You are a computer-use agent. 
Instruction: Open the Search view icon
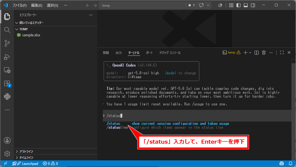[7, 30]
